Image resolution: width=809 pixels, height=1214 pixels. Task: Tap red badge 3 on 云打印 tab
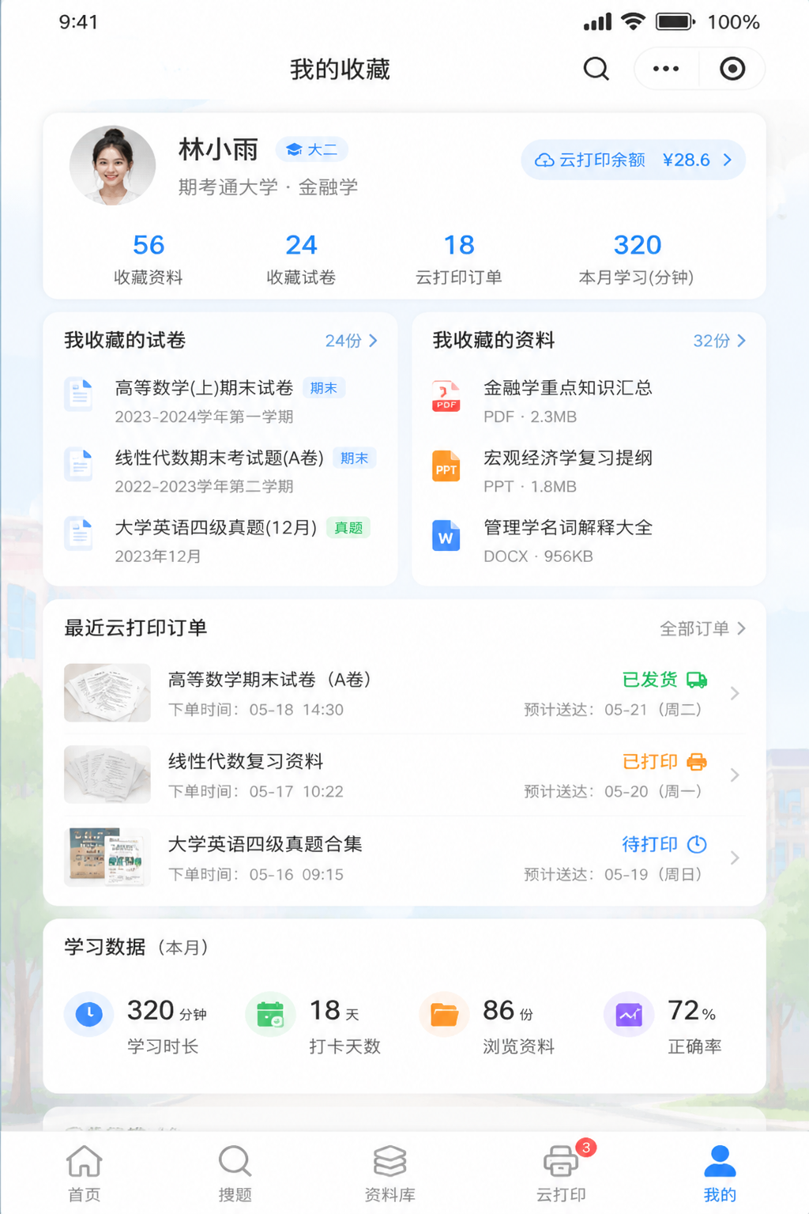[x=585, y=1148]
